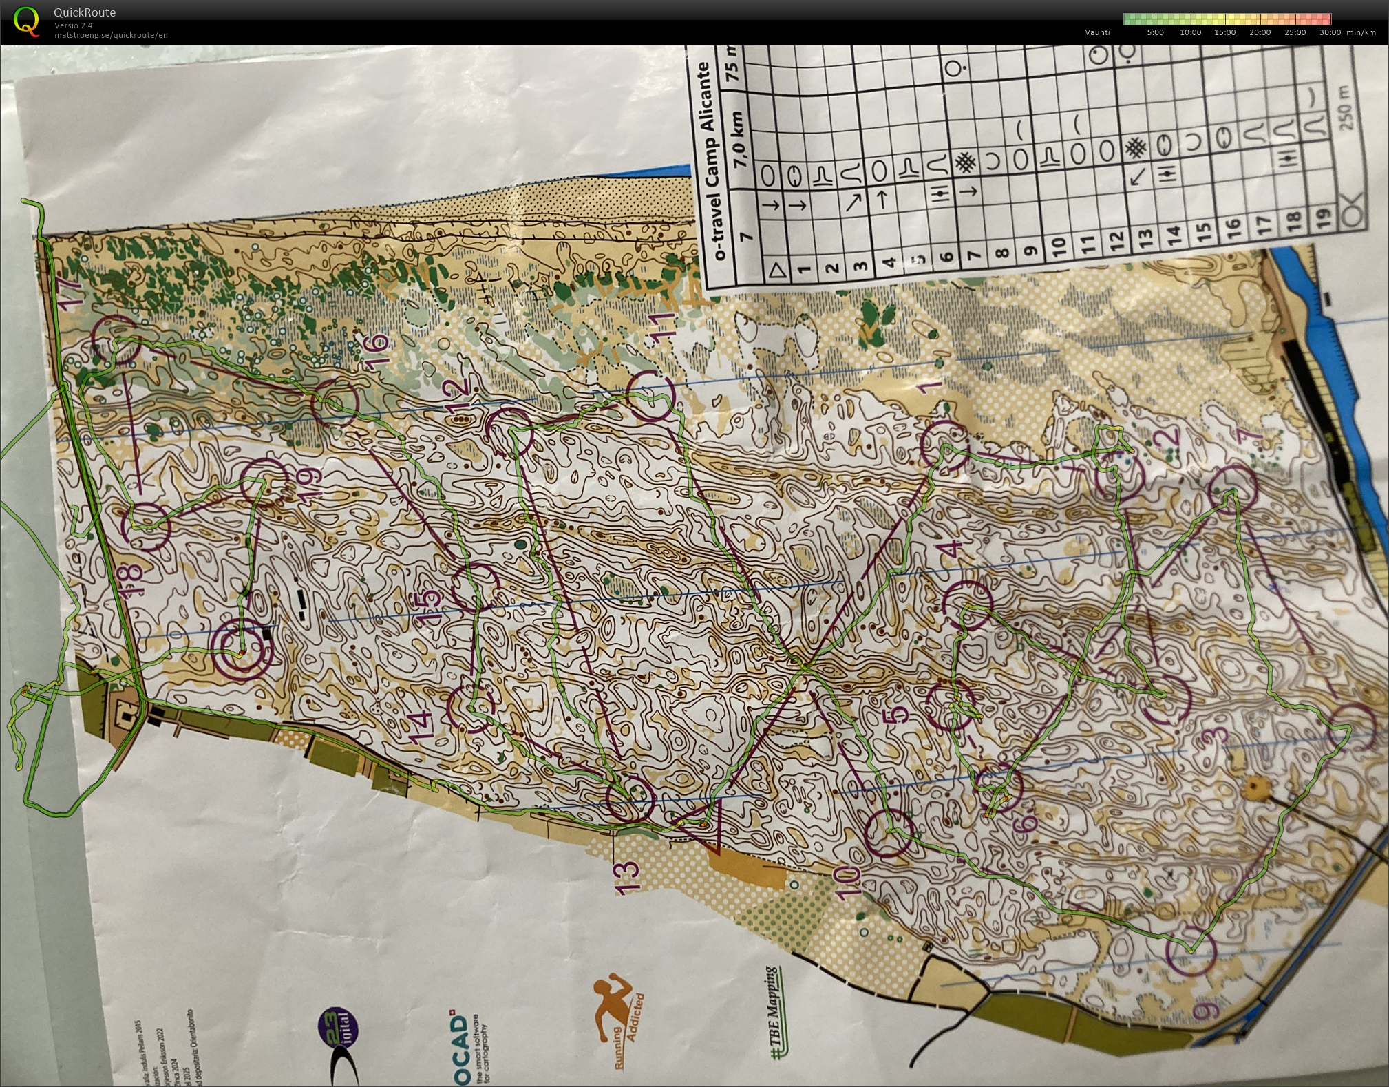This screenshot has height=1087, width=1389.
Task: Click the arrow symbol in control row 1
Action: pyautogui.click(x=798, y=205)
